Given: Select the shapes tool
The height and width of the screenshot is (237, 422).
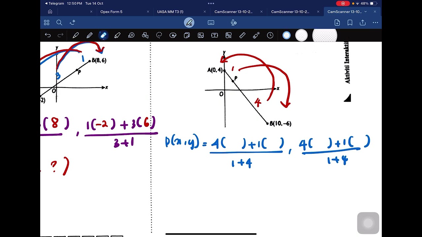Looking at the screenshot, I should point(145,35).
